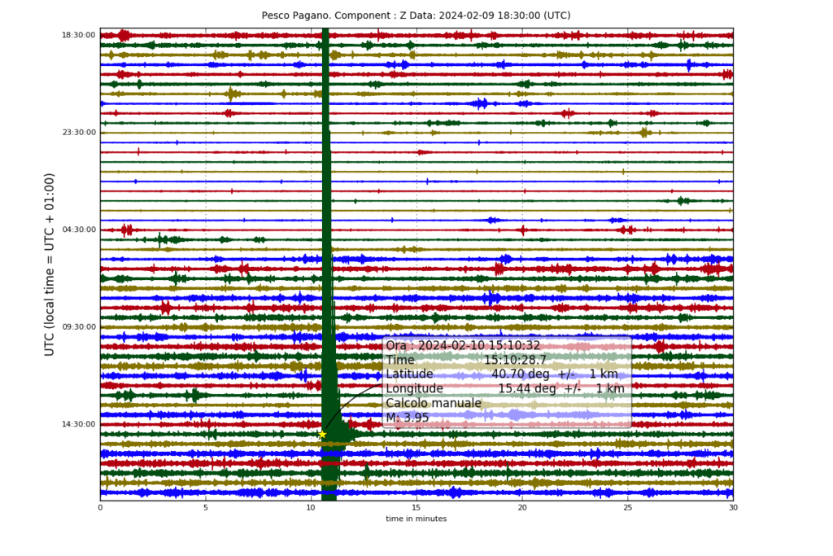This screenshot has width=833, height=556.
Task: Select the '09:30:00' y-axis tick label
Action: tap(79, 327)
